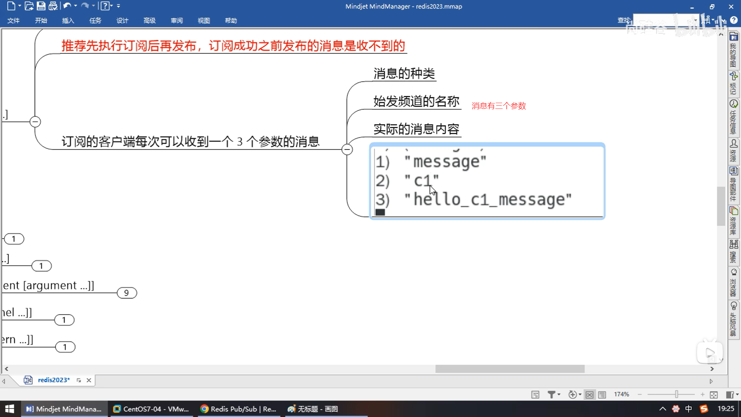Click the Open file folder icon
This screenshot has height=417, width=741.
tap(29, 6)
